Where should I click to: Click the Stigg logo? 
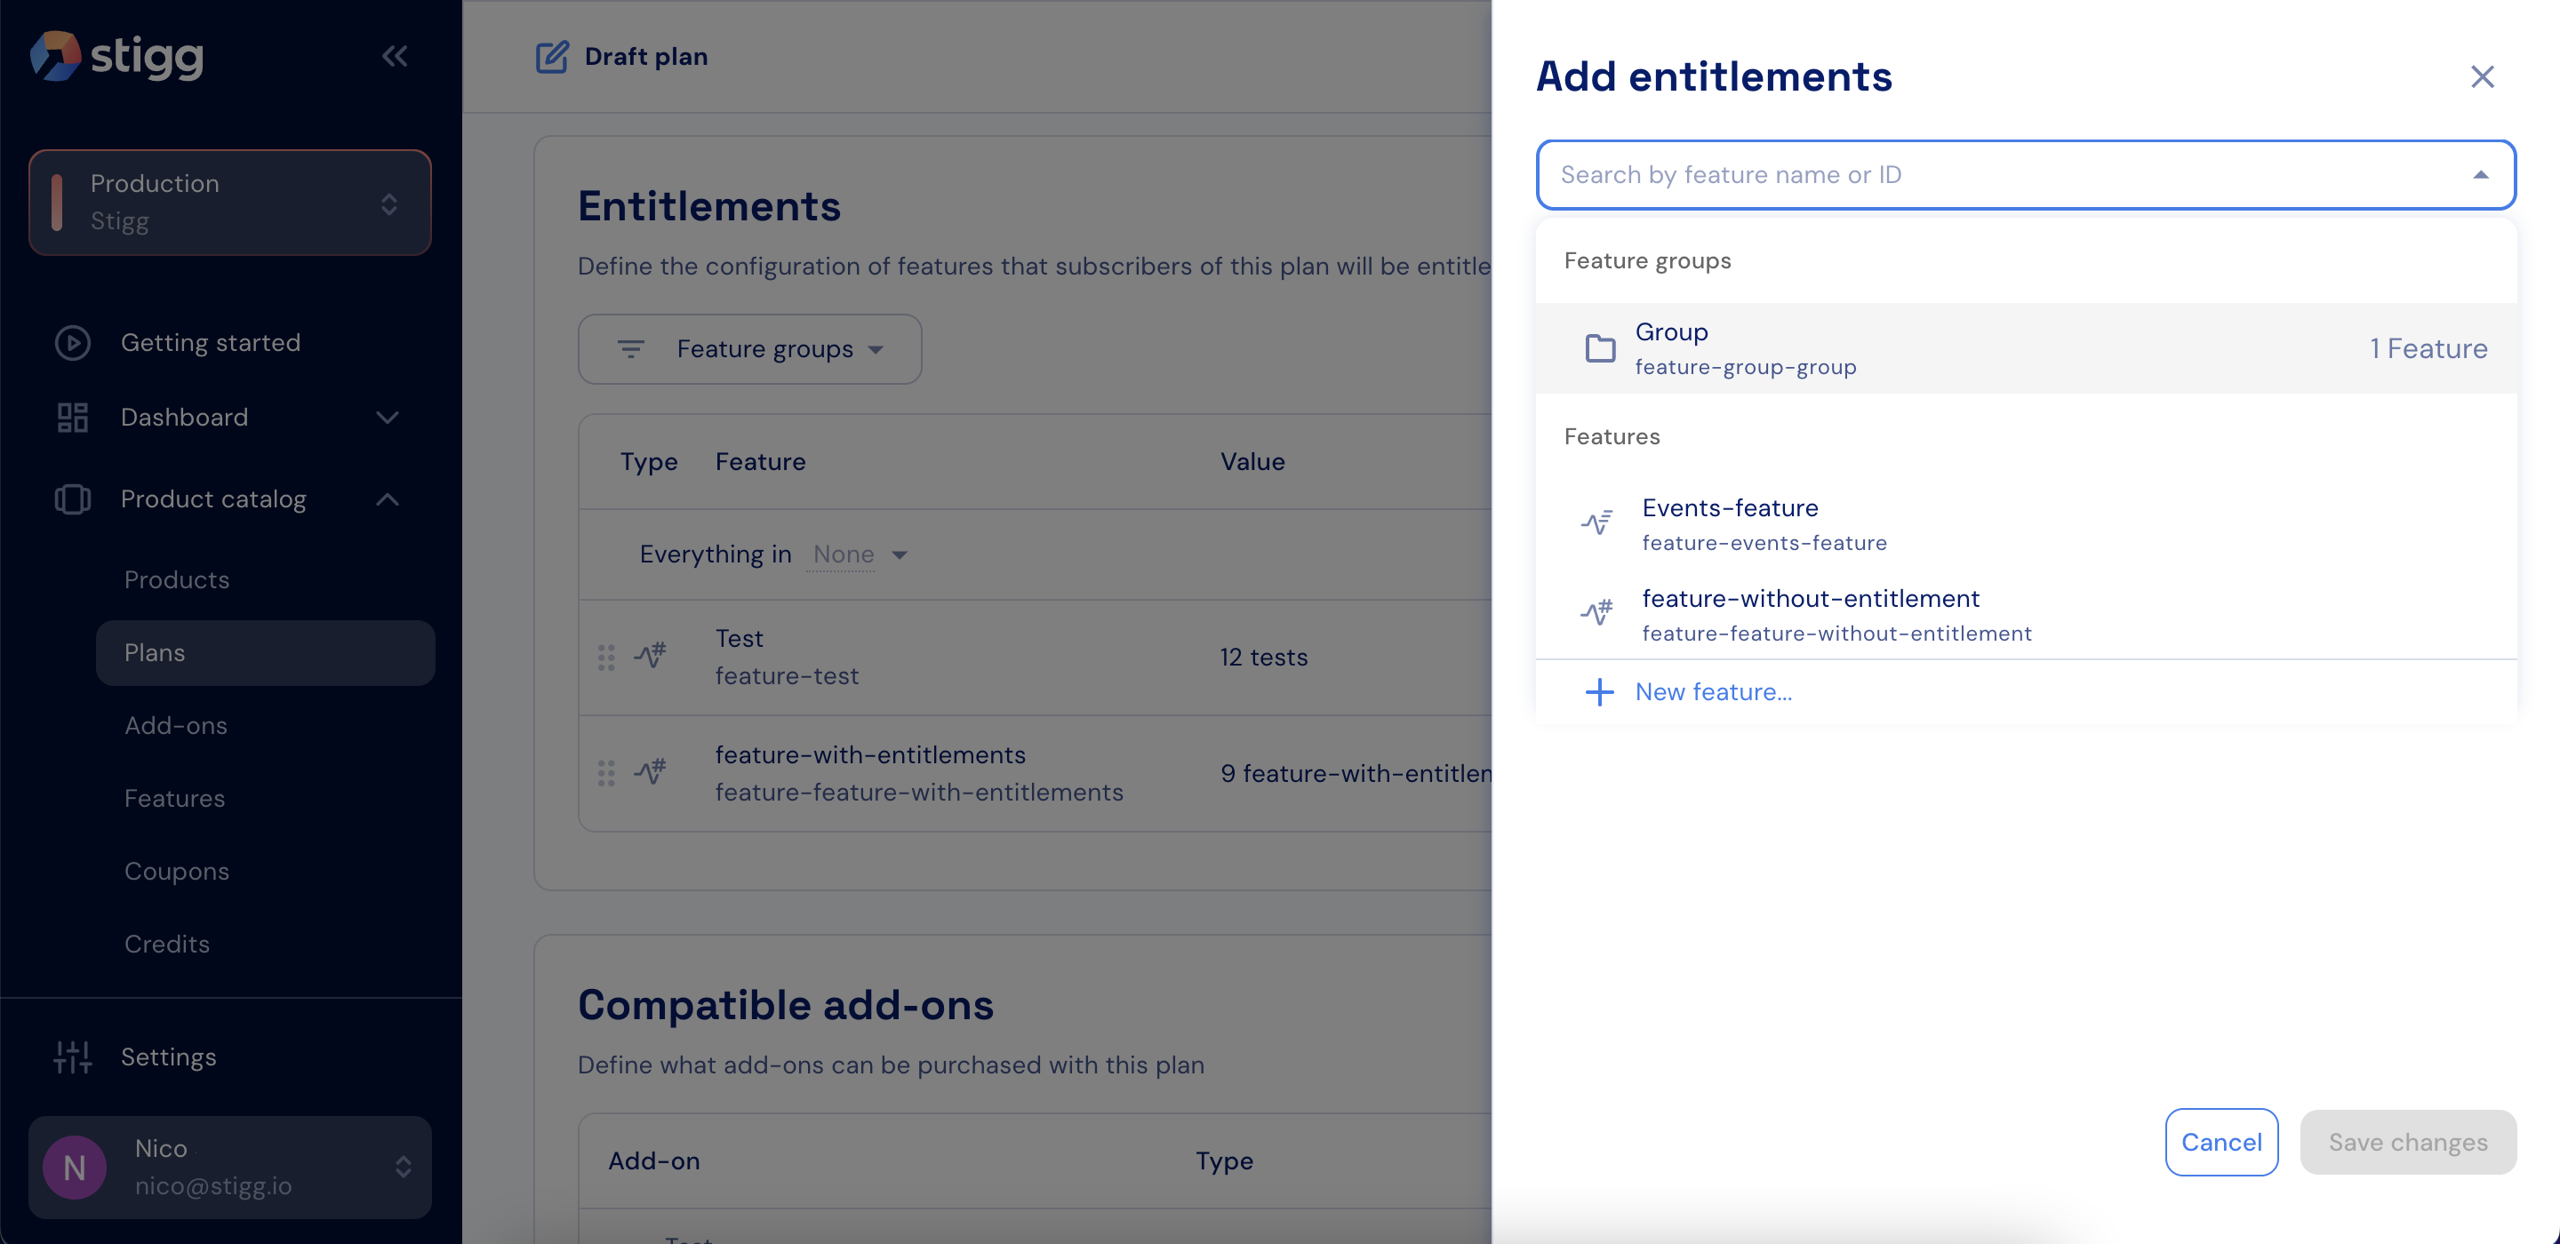coord(117,56)
